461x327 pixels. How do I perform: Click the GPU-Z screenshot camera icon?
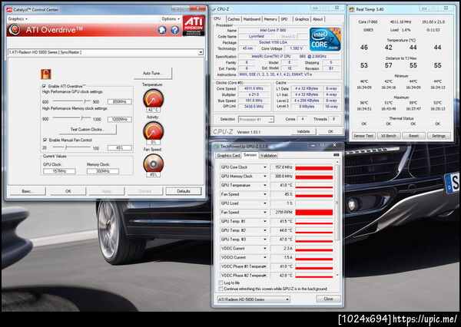[337, 155]
